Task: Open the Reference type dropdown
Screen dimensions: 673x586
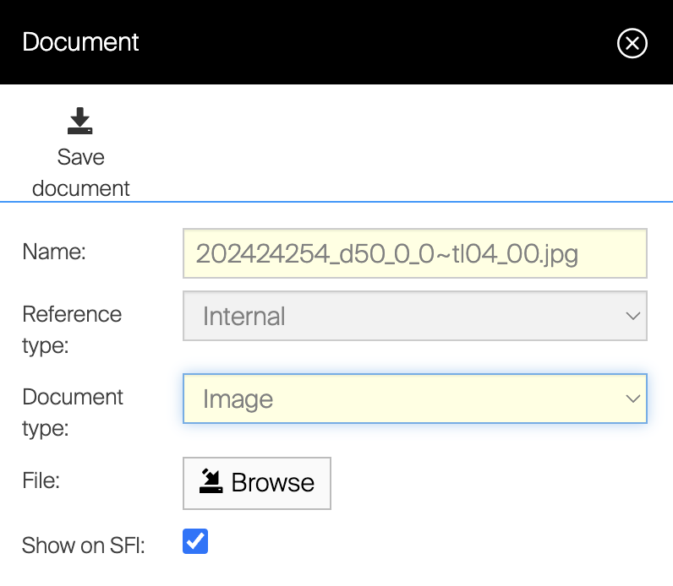Action: pos(414,316)
